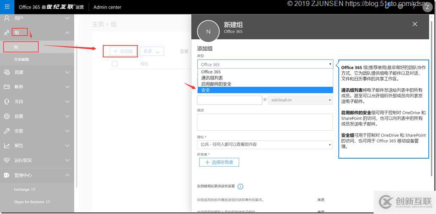Viewport: 436px width, 214px height.
Task: Open Exchange admin center link
Action: point(25,189)
